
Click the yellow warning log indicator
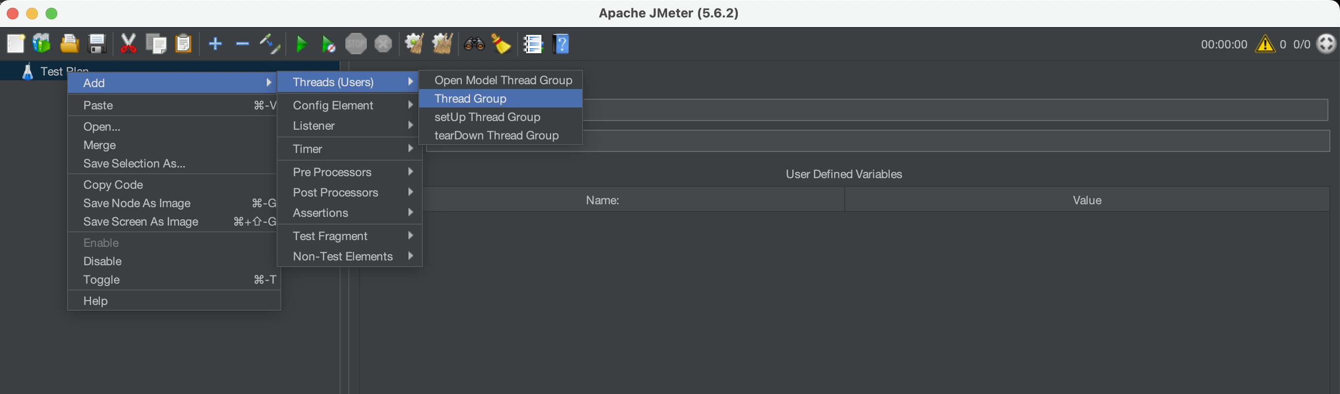[x=1265, y=45]
